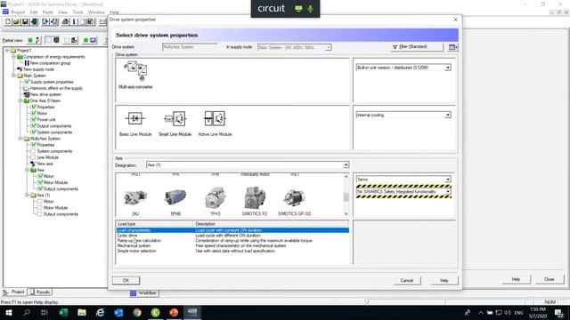Click the Windows Start button

pos(9,312)
